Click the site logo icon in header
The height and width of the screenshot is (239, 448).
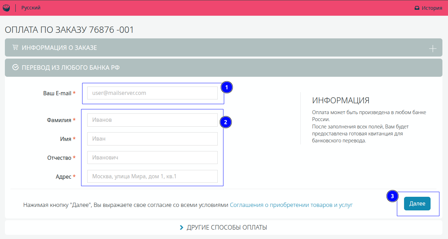pos(6,8)
